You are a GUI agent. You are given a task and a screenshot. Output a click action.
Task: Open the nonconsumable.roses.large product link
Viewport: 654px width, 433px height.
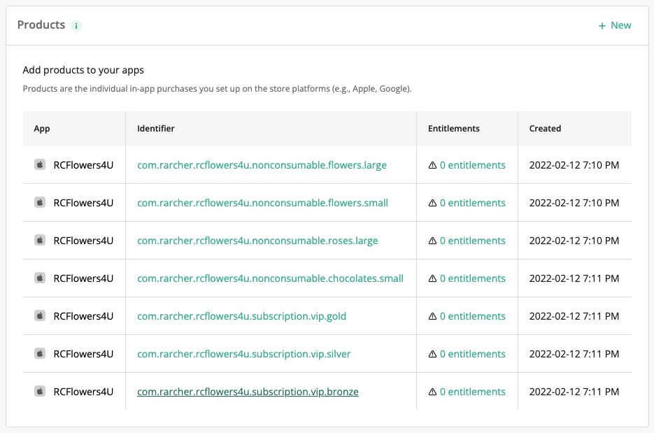pos(257,241)
